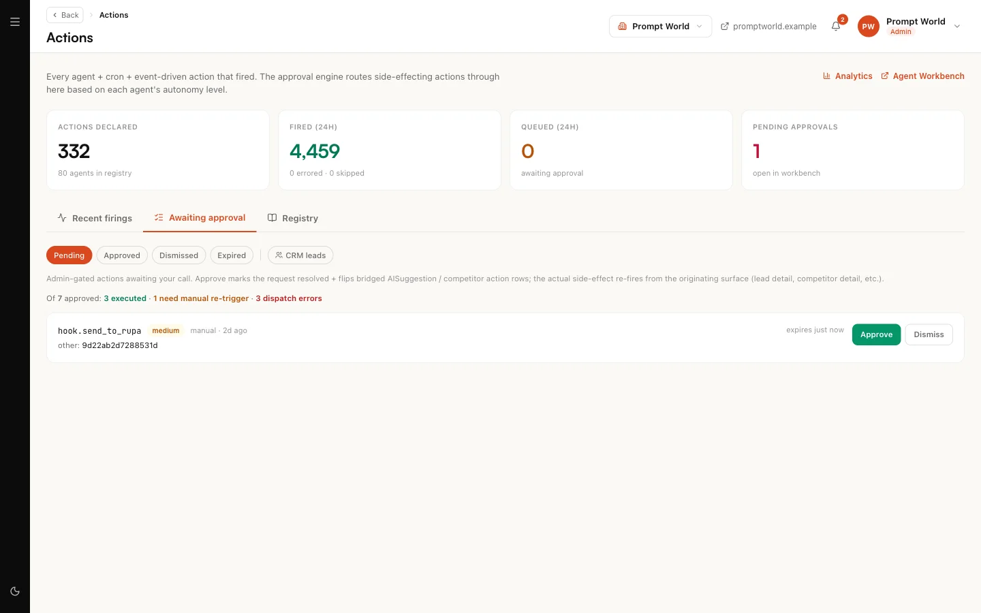Open Agent Workbench link
The image size is (981, 613).
[922, 76]
